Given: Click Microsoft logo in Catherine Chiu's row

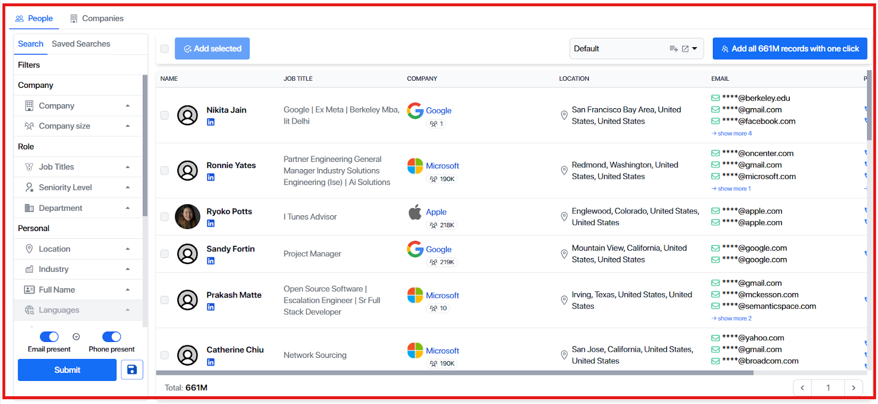Looking at the screenshot, I should click(x=415, y=351).
